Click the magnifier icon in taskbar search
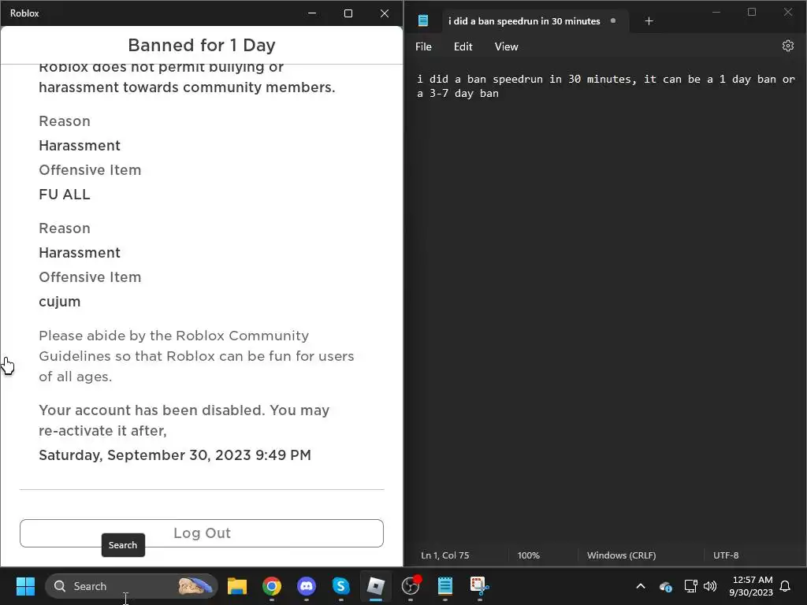Screen dimensions: 807x605 point(60,586)
